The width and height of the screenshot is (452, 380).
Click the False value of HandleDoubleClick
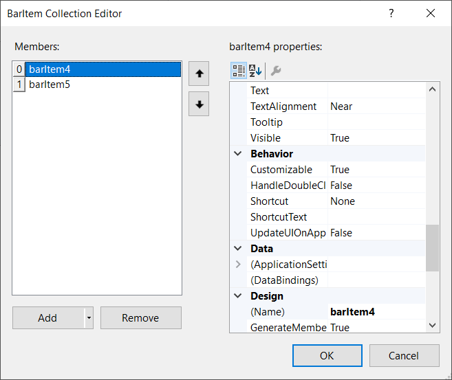click(341, 186)
